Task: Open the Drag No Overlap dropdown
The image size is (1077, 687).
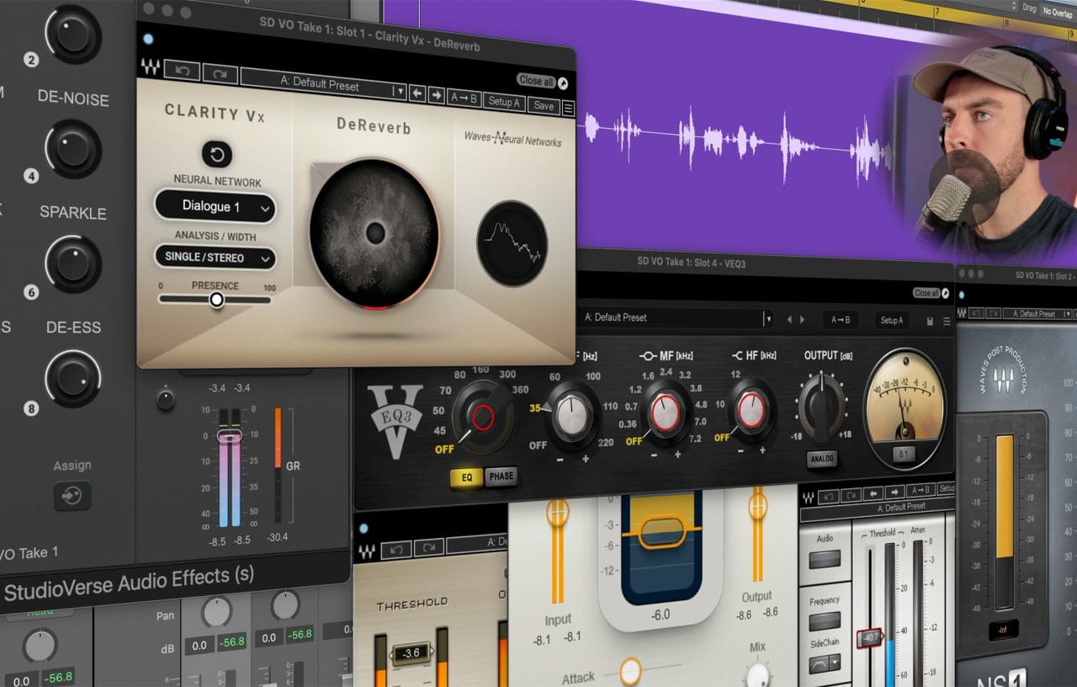Action: coord(1058,11)
